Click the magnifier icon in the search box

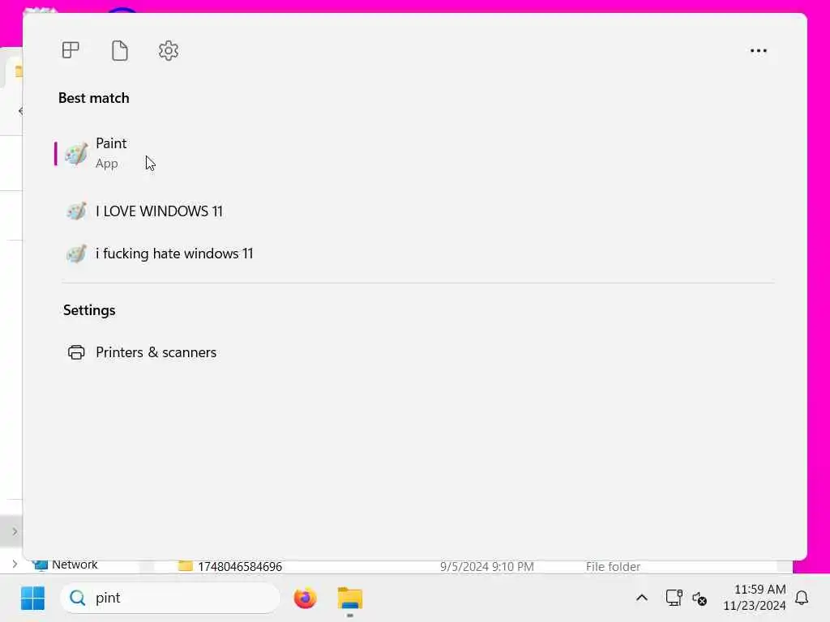pos(77,598)
